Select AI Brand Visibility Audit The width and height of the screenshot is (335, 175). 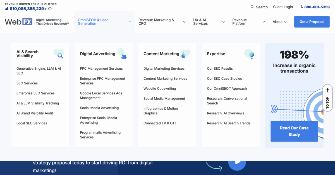tap(35, 113)
